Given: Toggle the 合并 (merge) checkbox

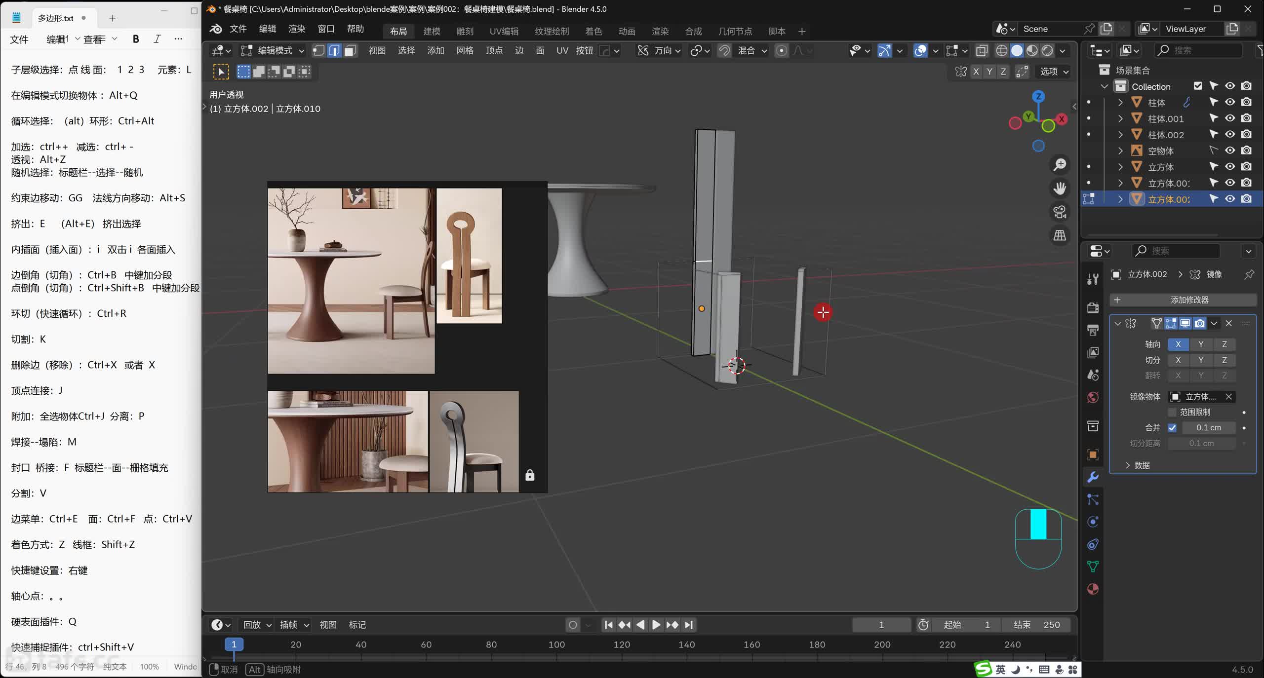Looking at the screenshot, I should click(x=1172, y=428).
